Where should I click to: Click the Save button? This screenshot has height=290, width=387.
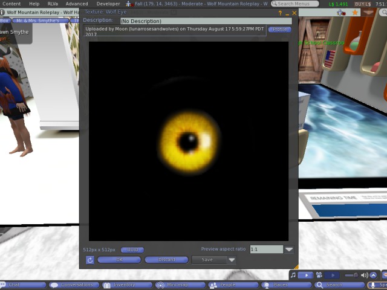209,260
